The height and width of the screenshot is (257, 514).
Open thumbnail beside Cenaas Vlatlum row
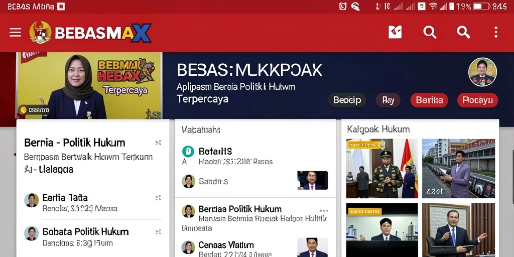313,247
